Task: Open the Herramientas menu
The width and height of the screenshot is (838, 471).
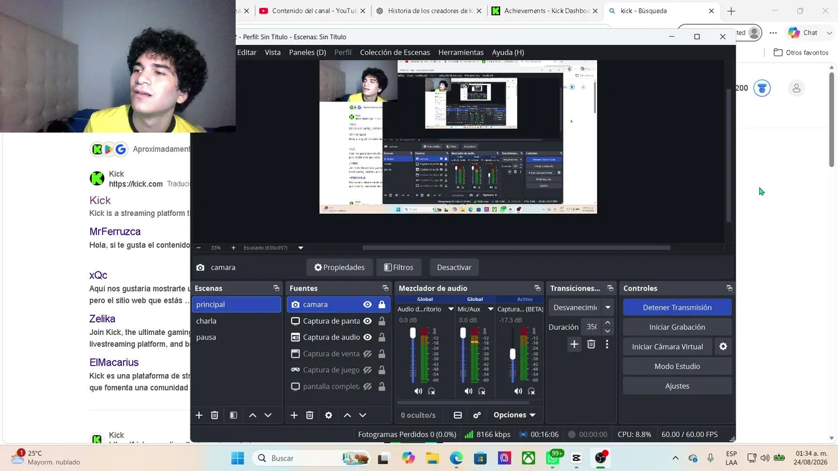Action: pos(461,52)
